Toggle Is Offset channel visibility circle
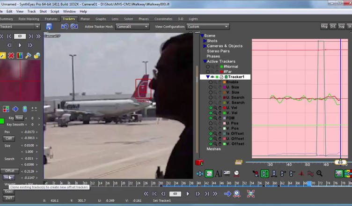This screenshot has width=352, height=206. pyautogui.click(x=211, y=133)
